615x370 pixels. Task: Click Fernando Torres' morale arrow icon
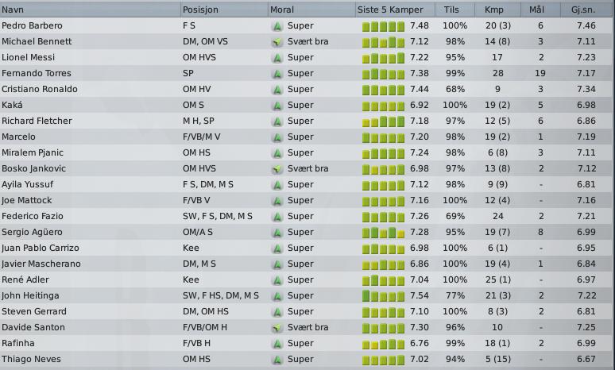click(x=277, y=74)
